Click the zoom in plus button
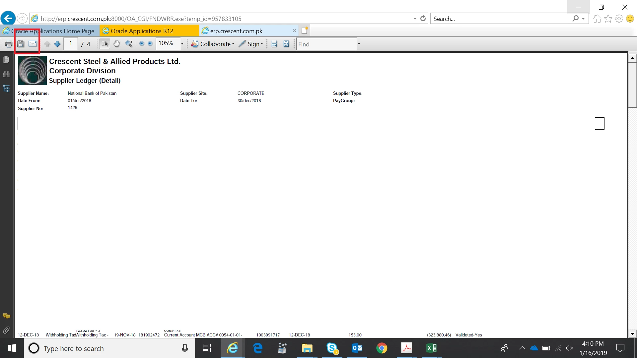This screenshot has height=358, width=637. click(x=150, y=44)
